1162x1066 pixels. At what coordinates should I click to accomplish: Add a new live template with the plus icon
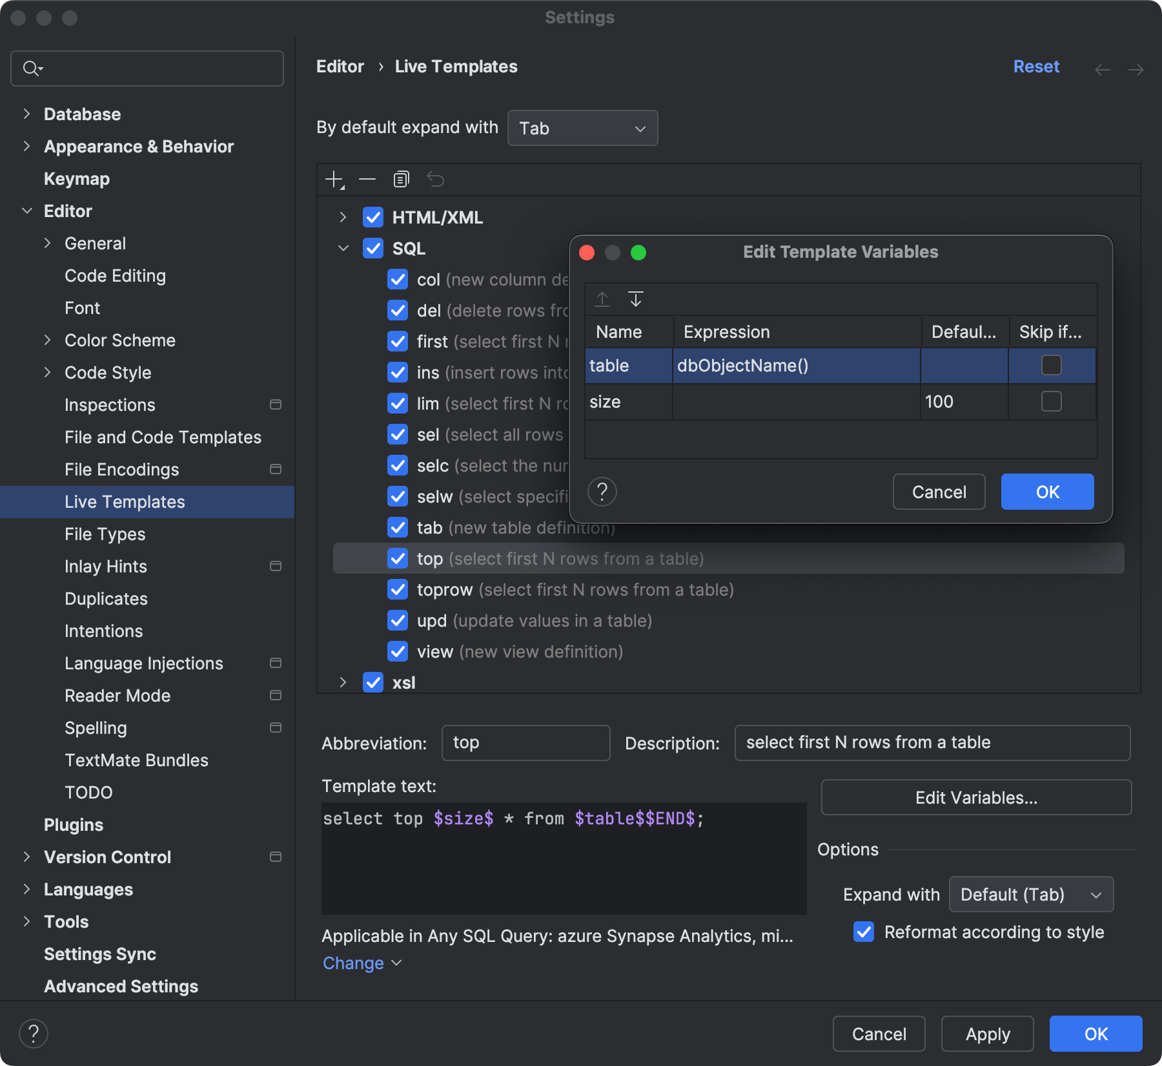pyautogui.click(x=334, y=179)
